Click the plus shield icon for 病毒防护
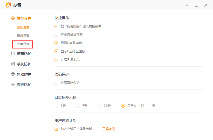213x140 pixels. 13,54
